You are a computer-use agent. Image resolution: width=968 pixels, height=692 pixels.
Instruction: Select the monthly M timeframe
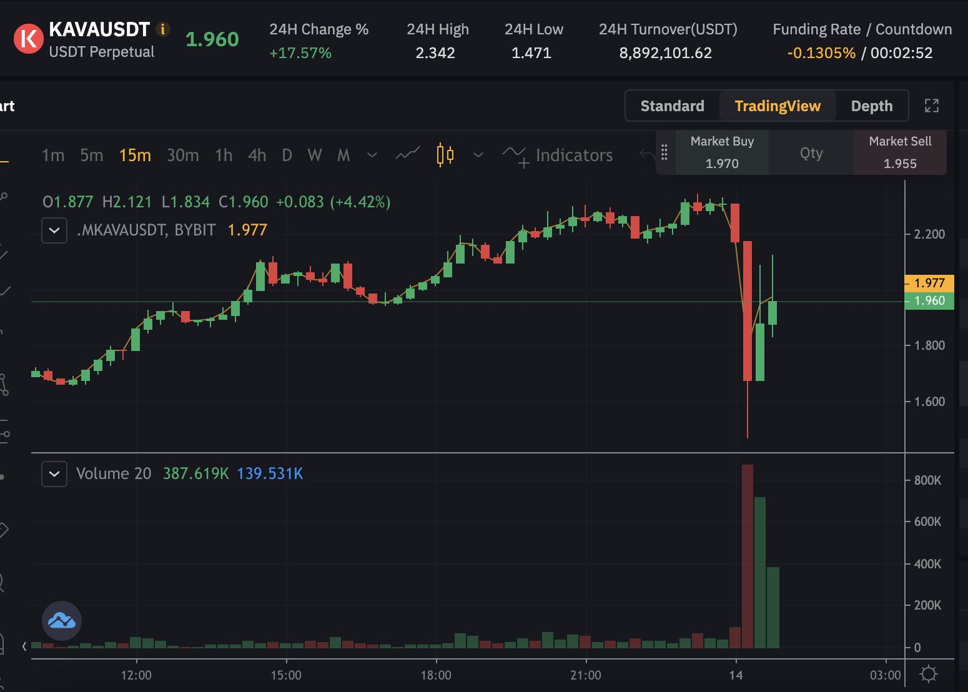tap(343, 155)
